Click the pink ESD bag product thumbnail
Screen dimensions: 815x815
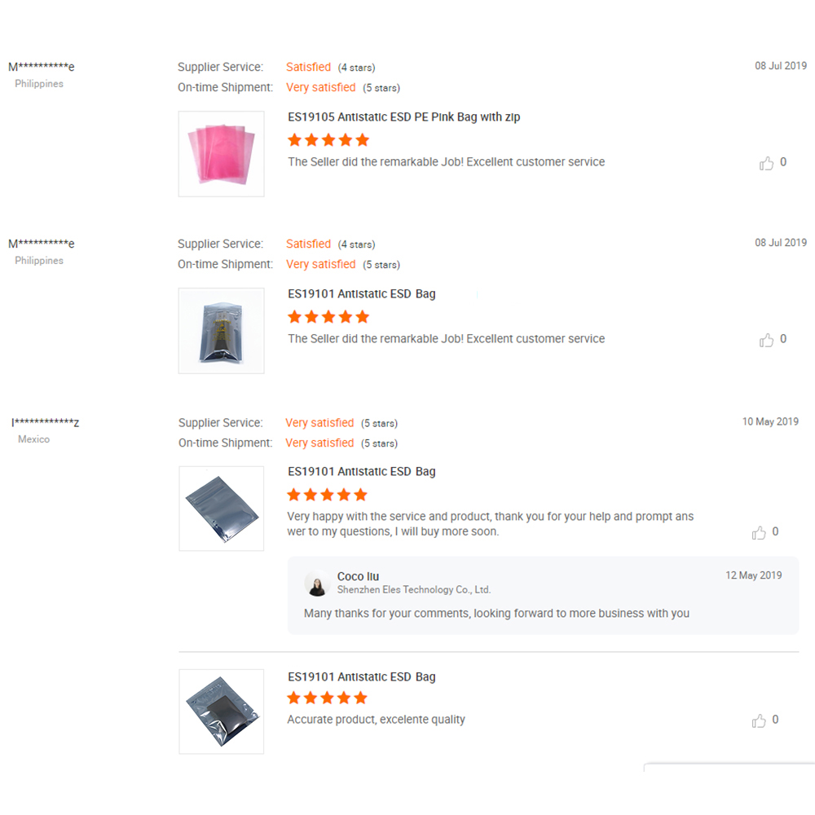[221, 153]
